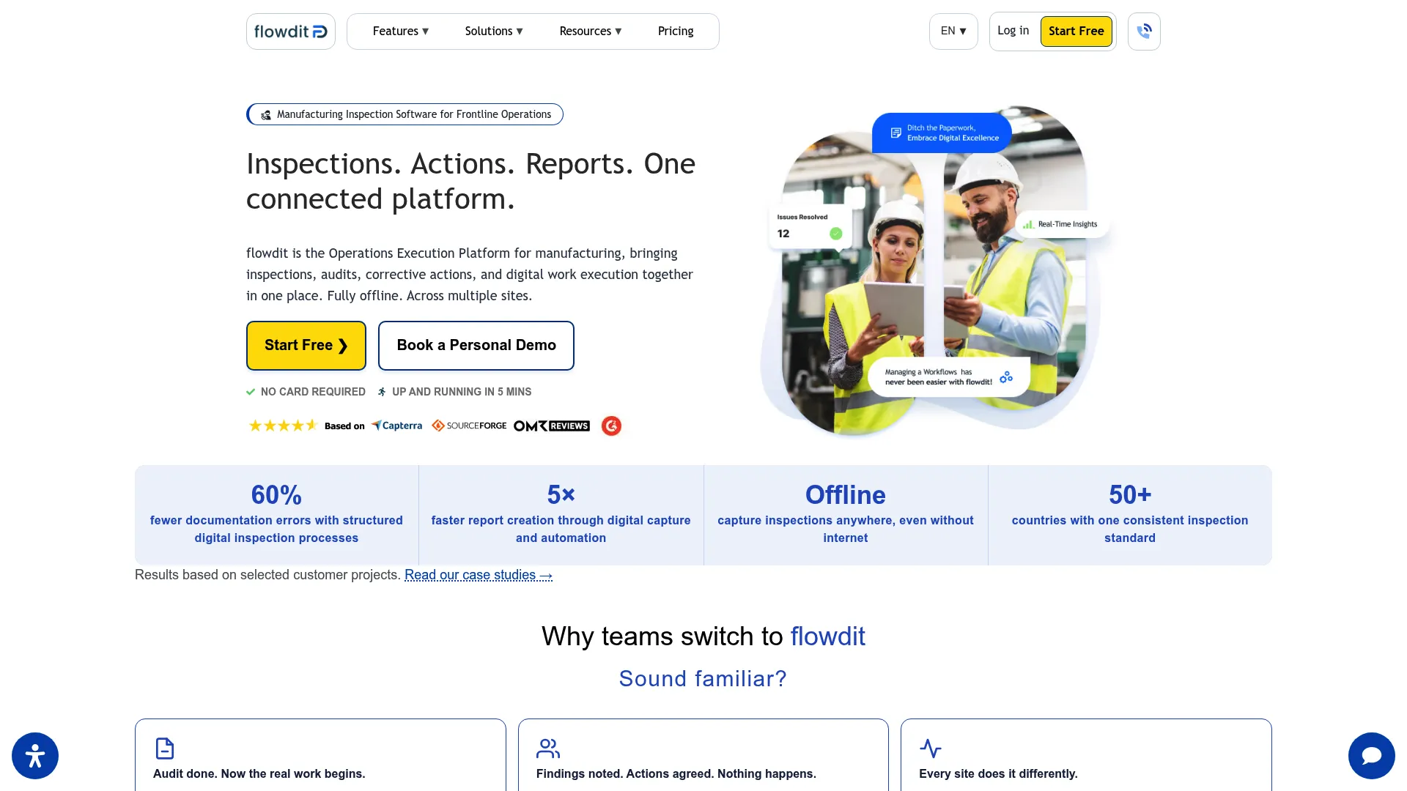Go to the Pricing page
This screenshot has height=791, width=1407.
676,31
